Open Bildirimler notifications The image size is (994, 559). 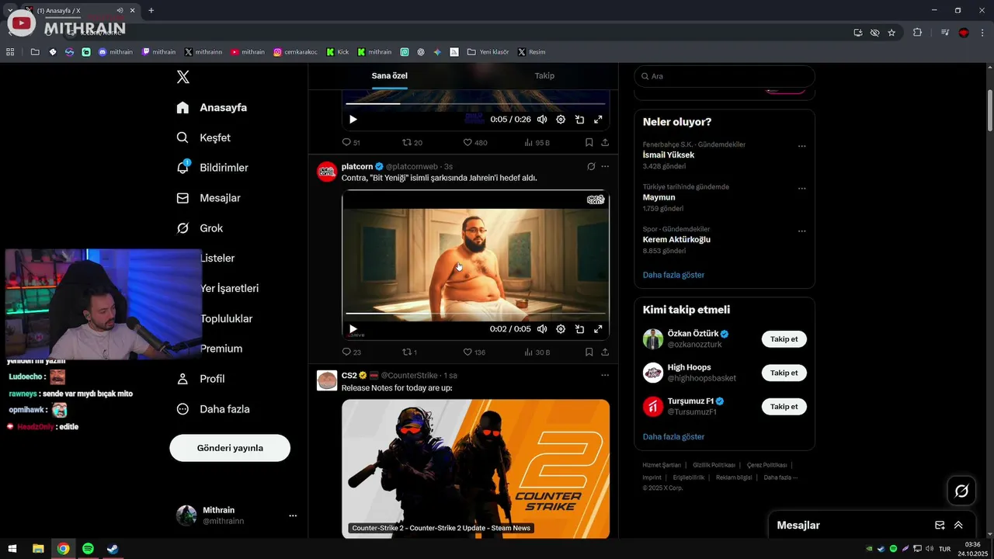point(212,168)
